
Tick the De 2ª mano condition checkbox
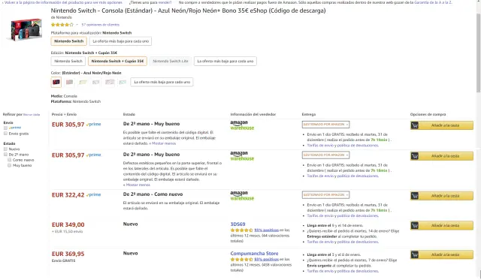(x=5, y=155)
